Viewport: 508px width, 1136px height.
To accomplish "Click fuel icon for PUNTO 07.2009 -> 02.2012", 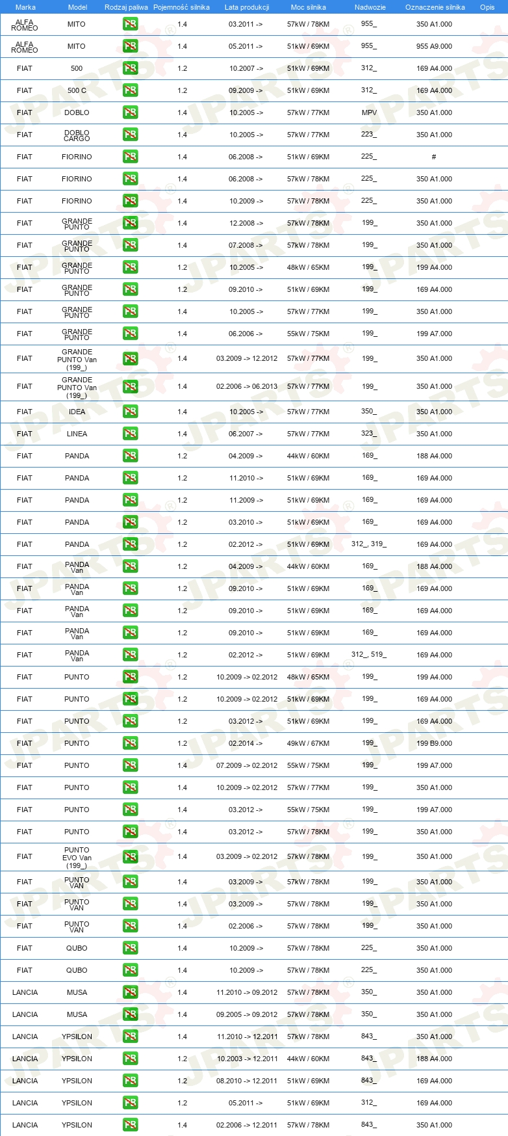I will [130, 765].
